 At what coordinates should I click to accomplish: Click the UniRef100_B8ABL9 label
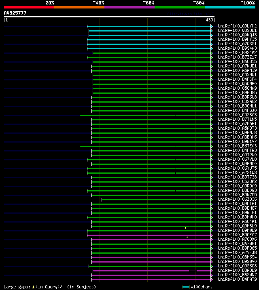pyautogui.click(x=237, y=270)
